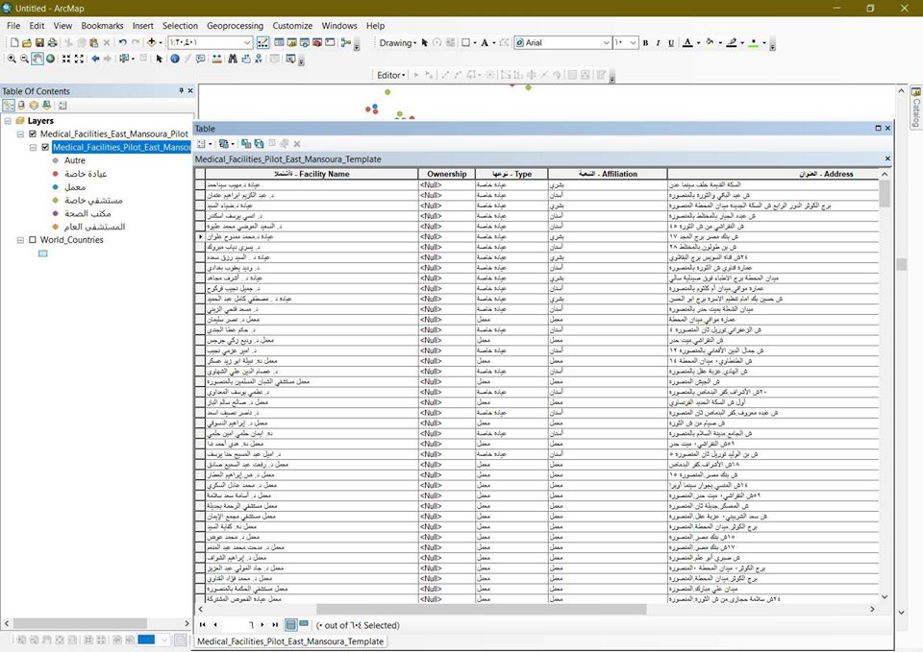Image resolution: width=923 pixels, height=652 pixels.
Task: Open the Editor menu dropdown
Action: (x=391, y=75)
